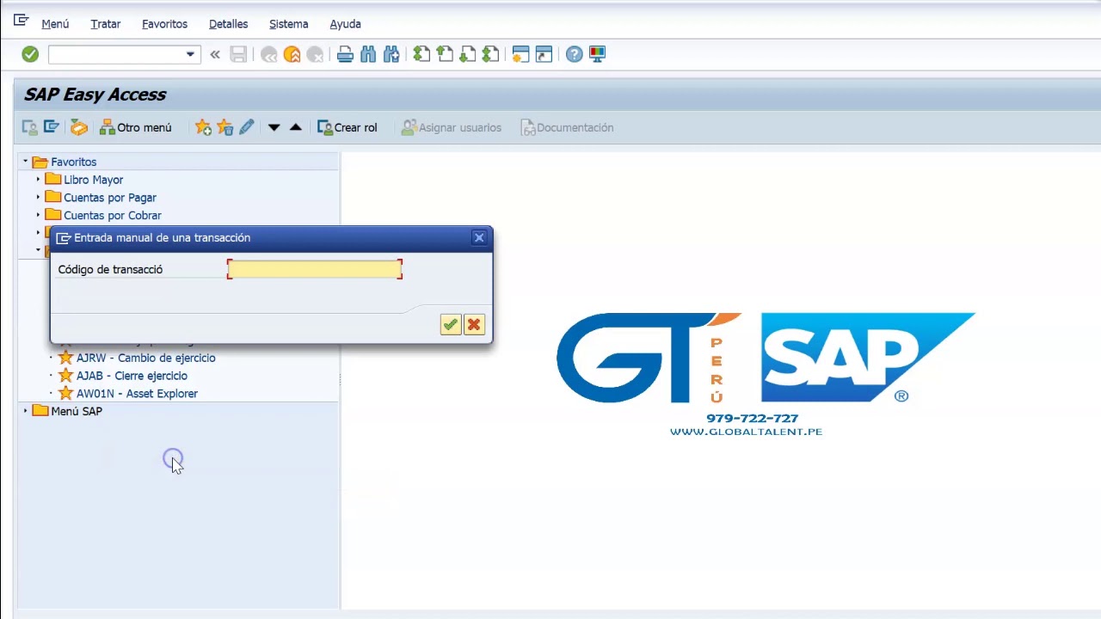Click the Move Favorites Down arrow

pos(274,127)
